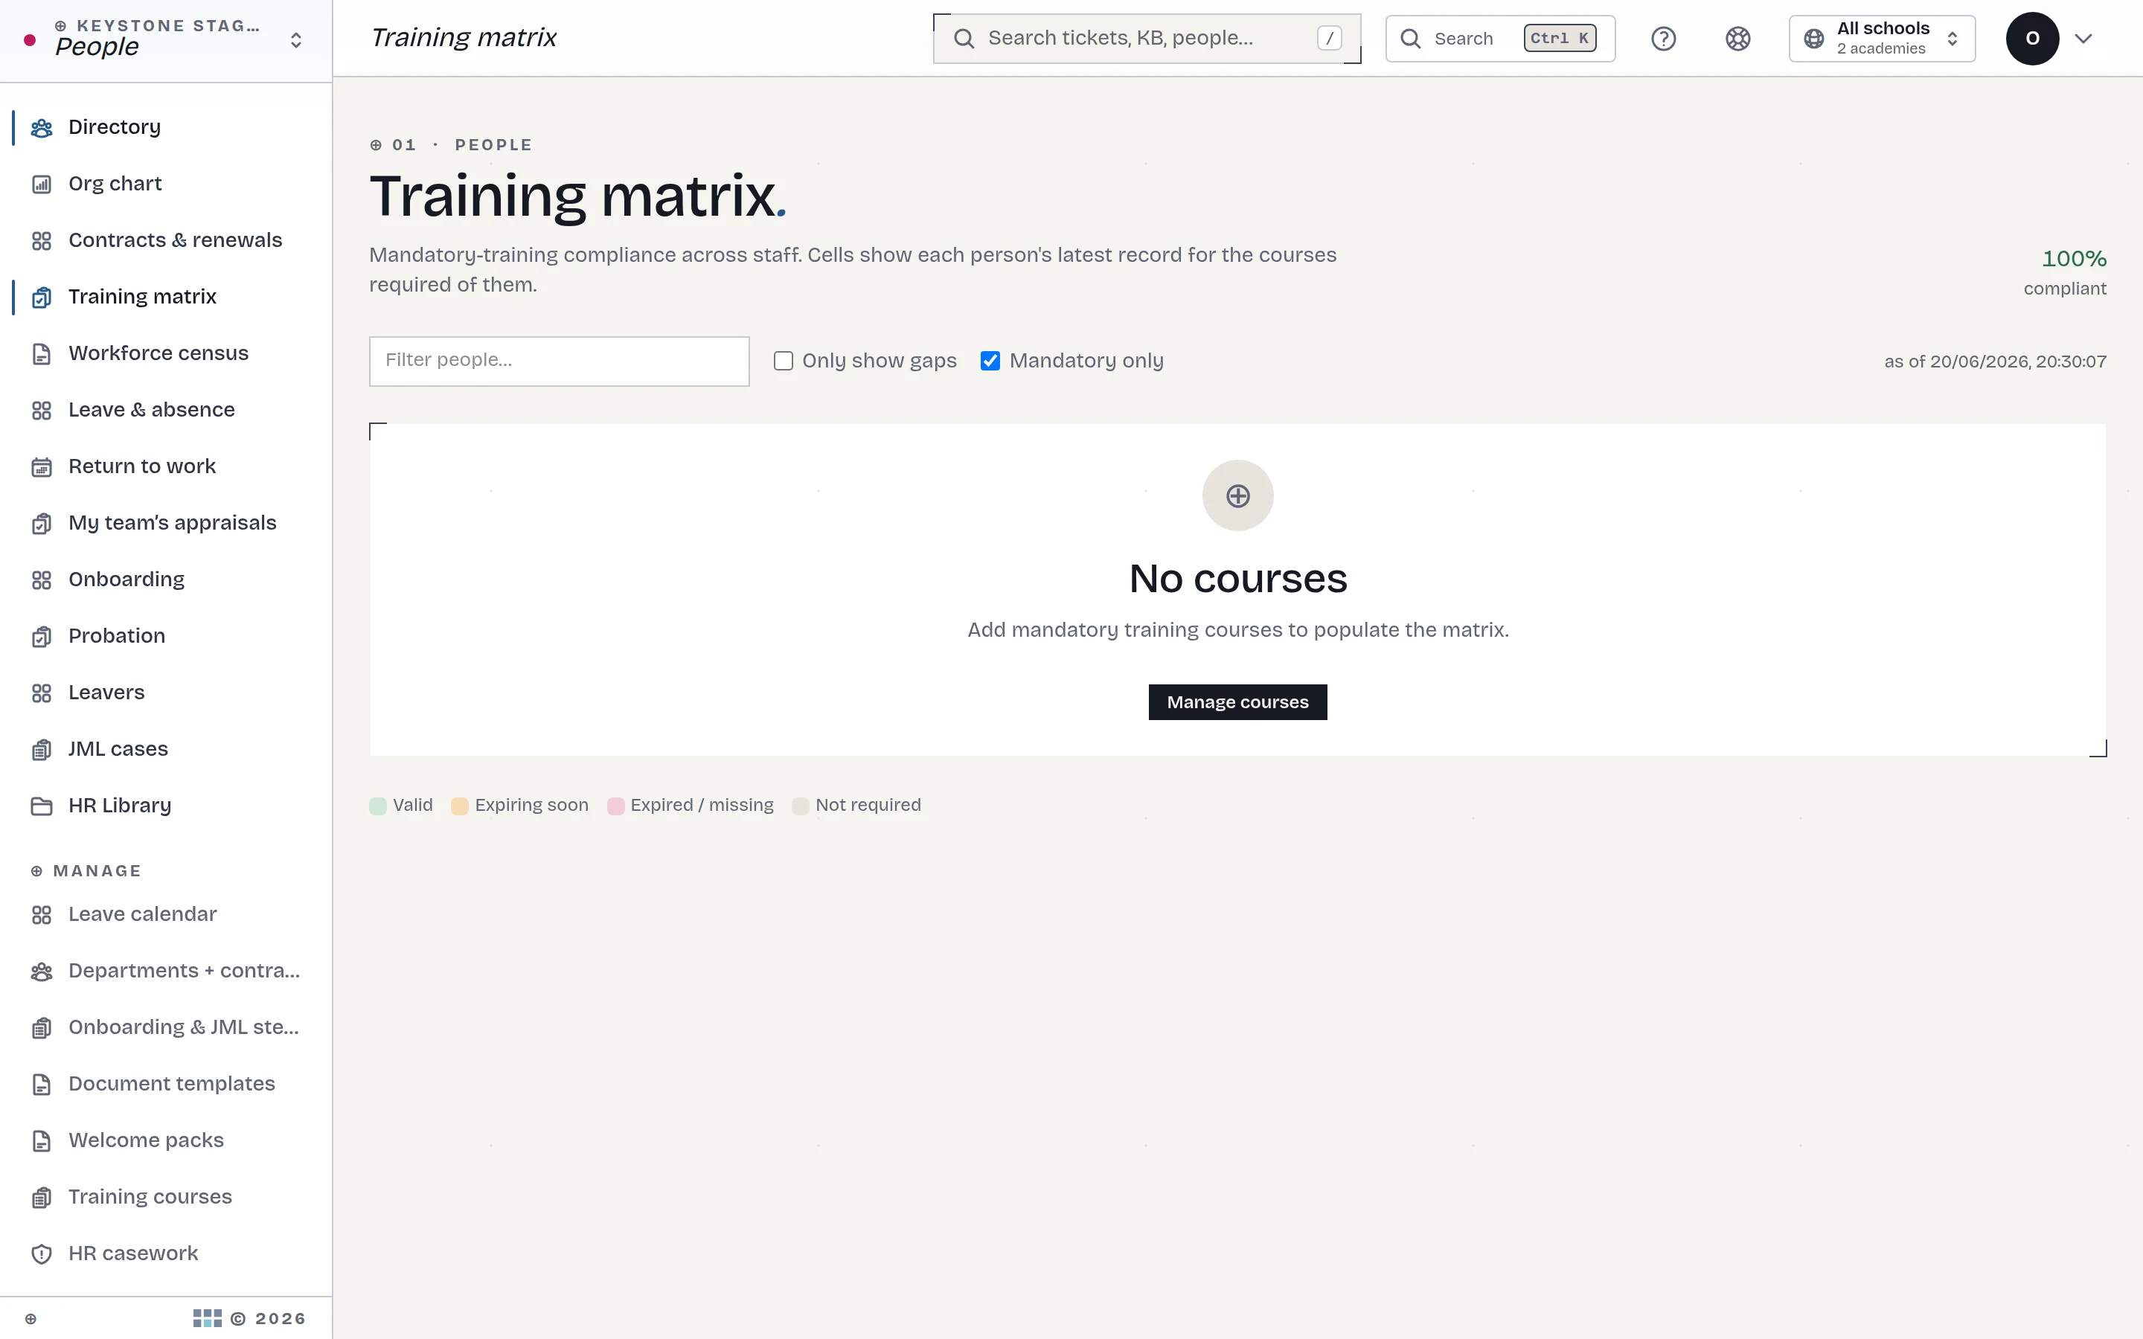This screenshot has height=1339, width=2143.
Task: Click the Manage courses button
Action: click(x=1238, y=702)
